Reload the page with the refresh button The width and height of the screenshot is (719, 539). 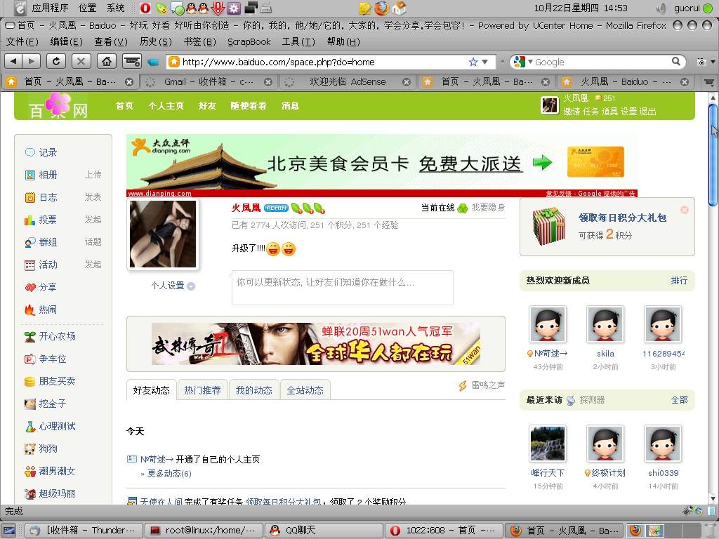[x=56, y=61]
